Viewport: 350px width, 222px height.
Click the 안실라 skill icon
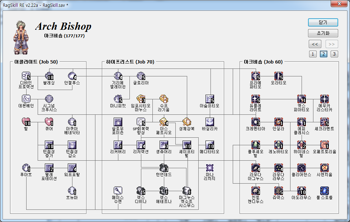click(279, 122)
